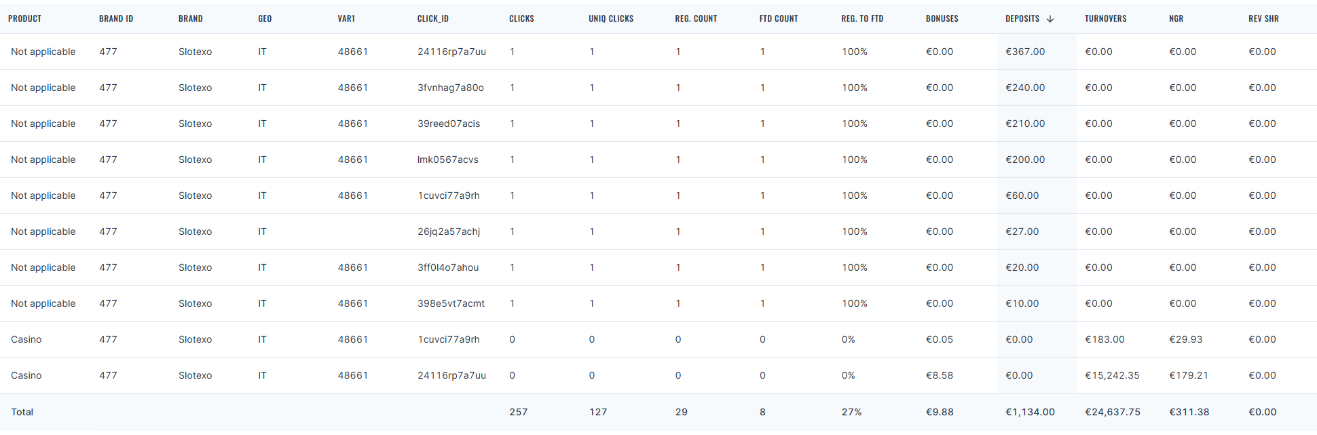1317x435 pixels.
Task: Click total registration count 29
Action: tap(682, 412)
